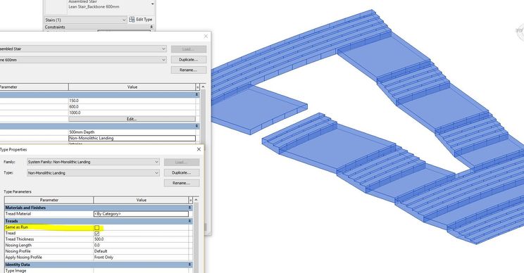Click the Edit... button in stair parameters

coord(132,119)
